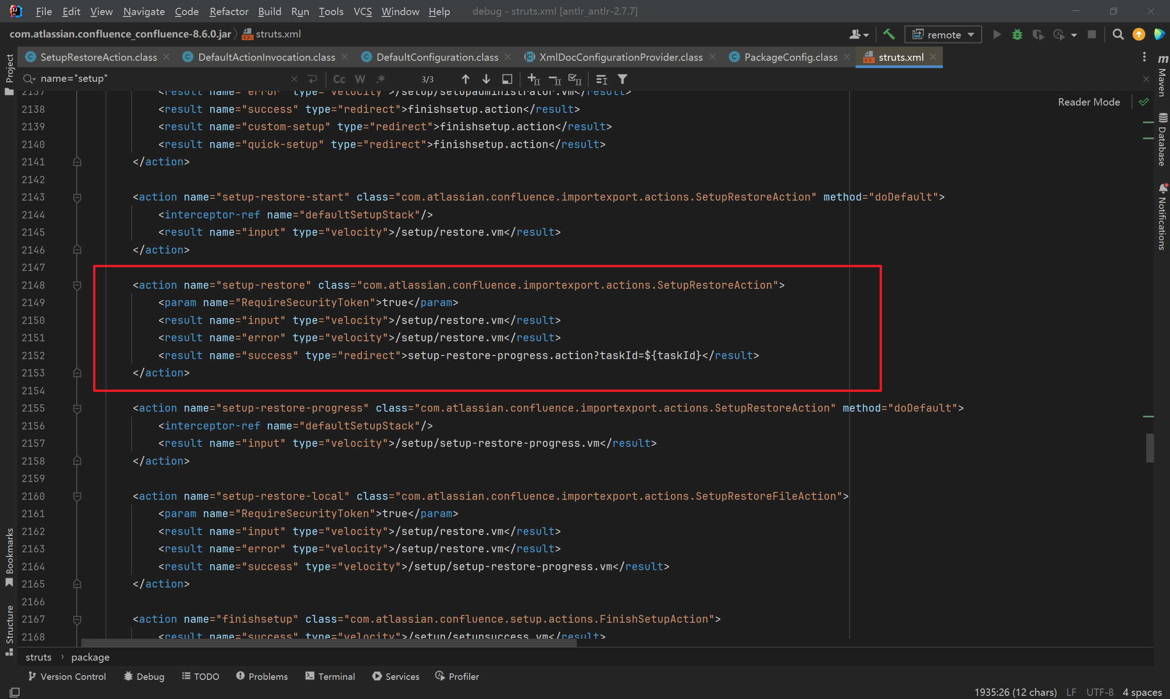Collapse setup-restore action at line 2148

[77, 286]
